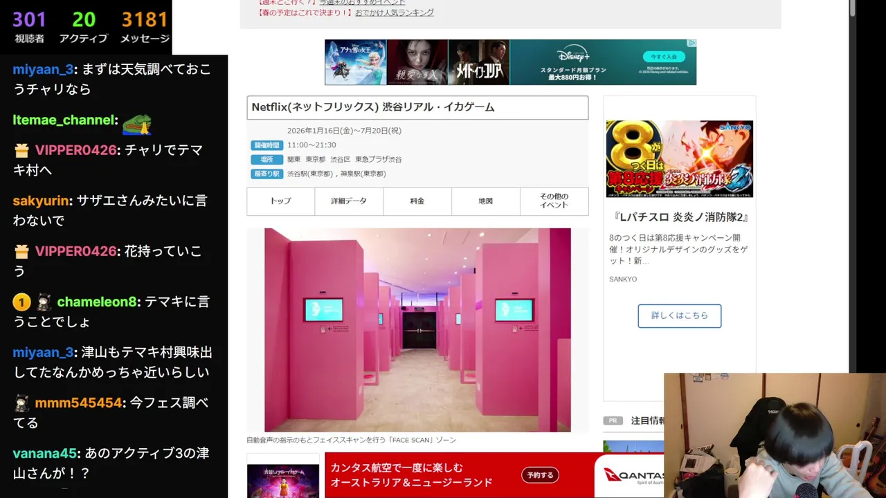Click username mmm545454 in chat
Viewport: 886px width, 498px height.
[x=77, y=403]
